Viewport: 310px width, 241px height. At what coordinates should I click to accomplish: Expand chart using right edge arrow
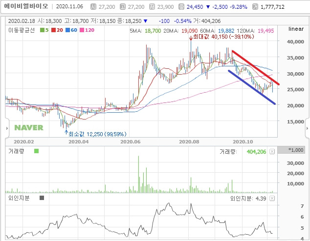307,128
